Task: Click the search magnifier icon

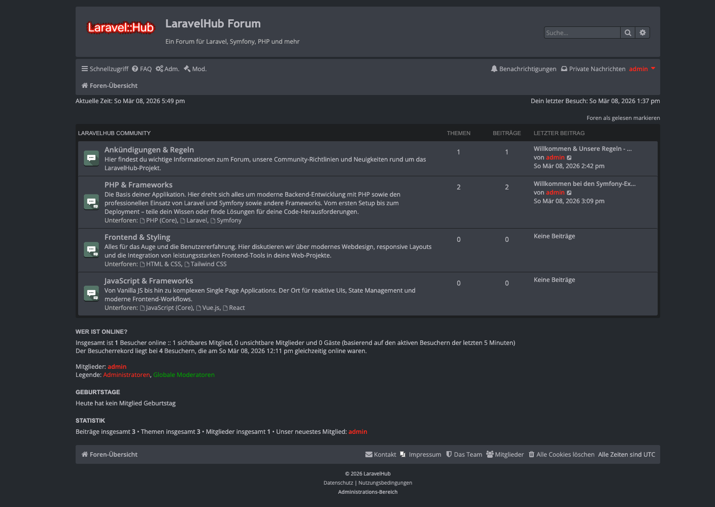Action: (628, 32)
